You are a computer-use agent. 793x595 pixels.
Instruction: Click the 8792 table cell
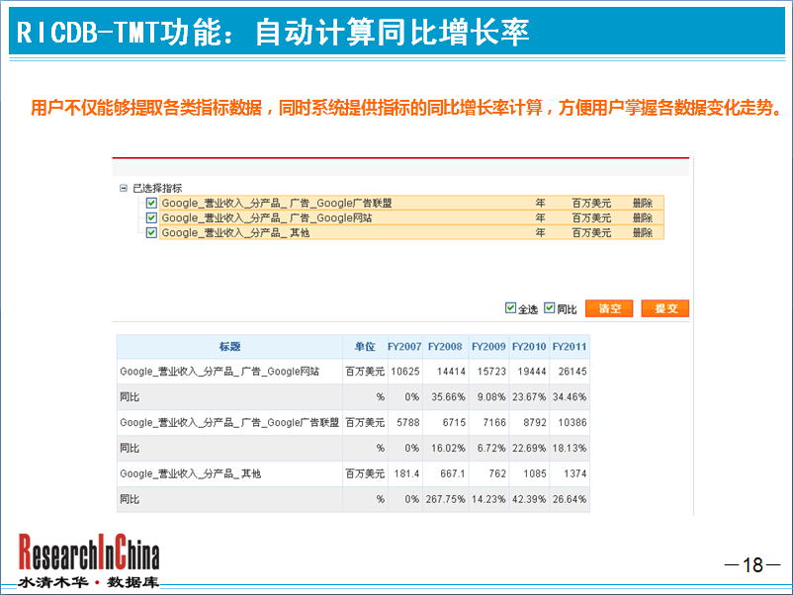coord(529,423)
